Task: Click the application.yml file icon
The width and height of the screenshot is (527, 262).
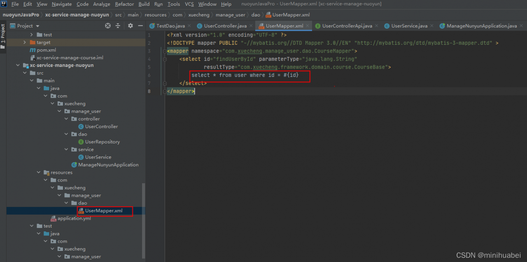Action: click(54, 218)
